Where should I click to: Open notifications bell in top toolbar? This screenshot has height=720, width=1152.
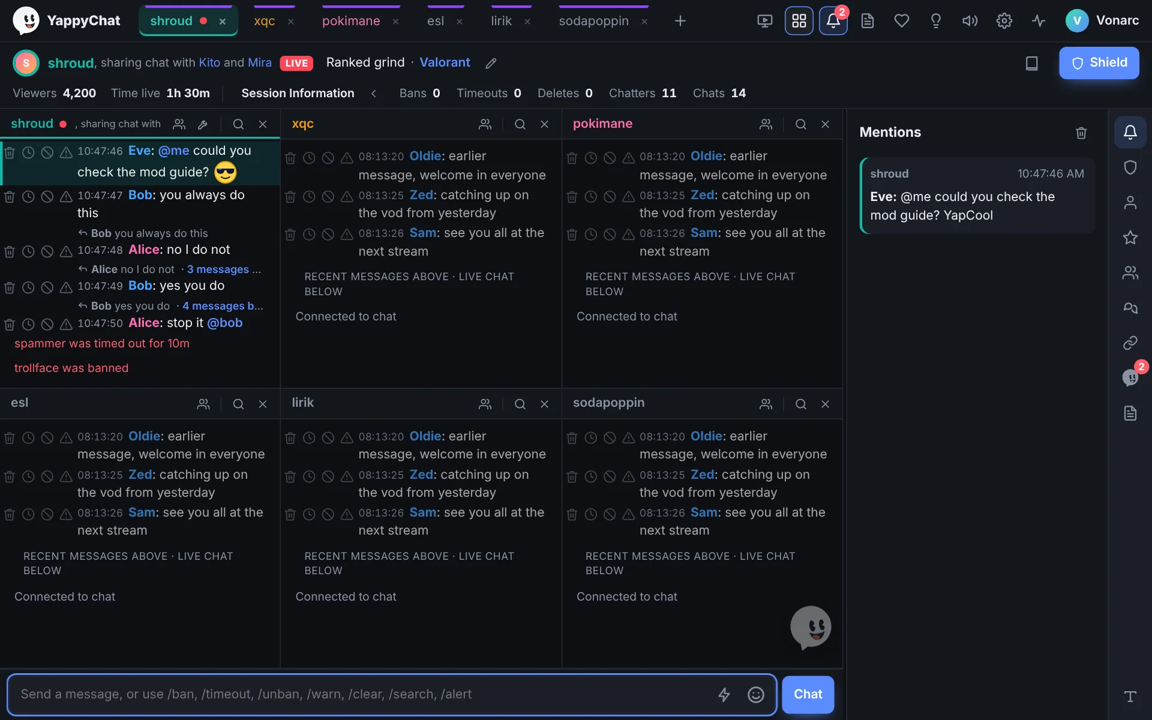833,21
